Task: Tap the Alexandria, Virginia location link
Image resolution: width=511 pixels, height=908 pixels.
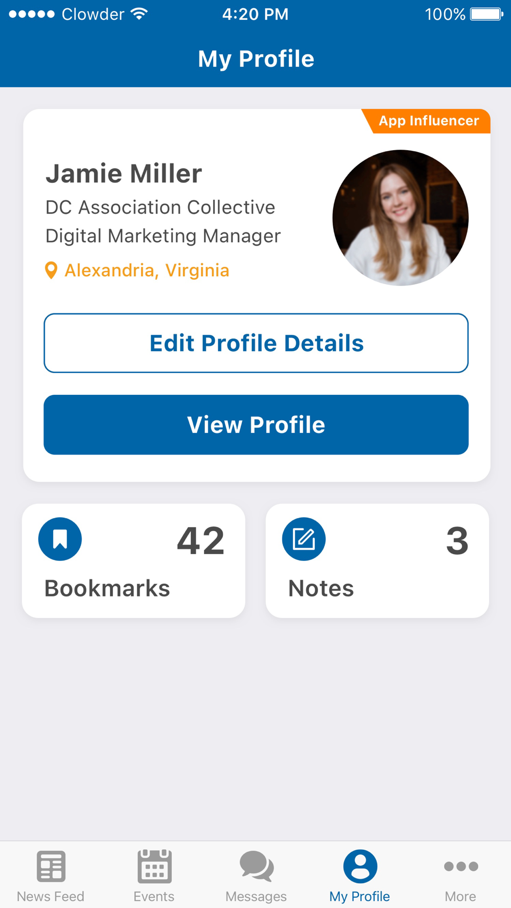Action: pyautogui.click(x=147, y=270)
